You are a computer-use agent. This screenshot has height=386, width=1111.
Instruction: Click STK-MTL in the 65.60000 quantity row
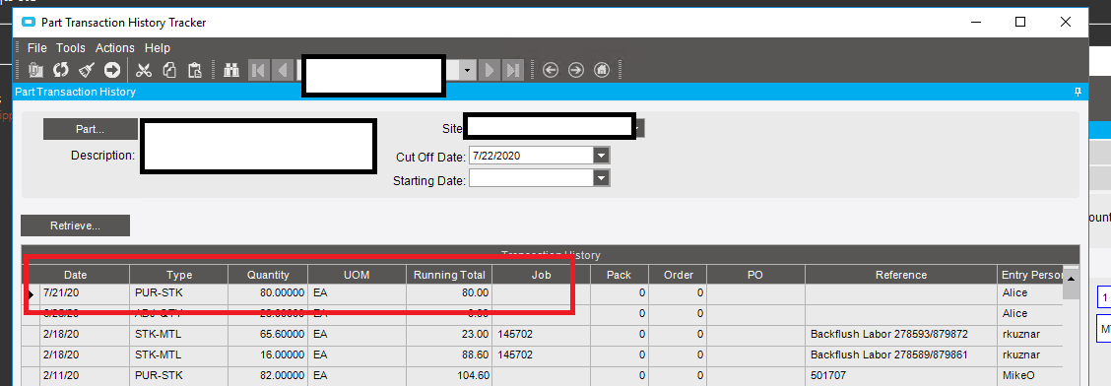(x=179, y=334)
